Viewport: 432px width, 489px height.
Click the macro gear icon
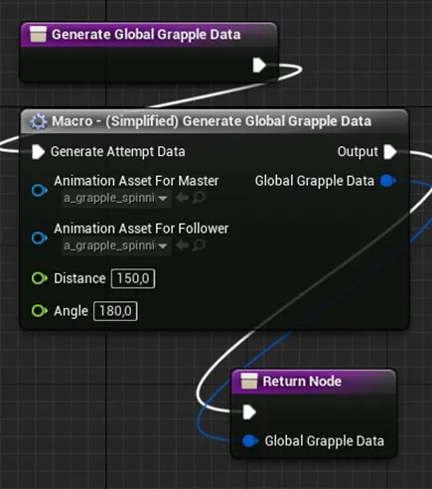[x=39, y=121]
